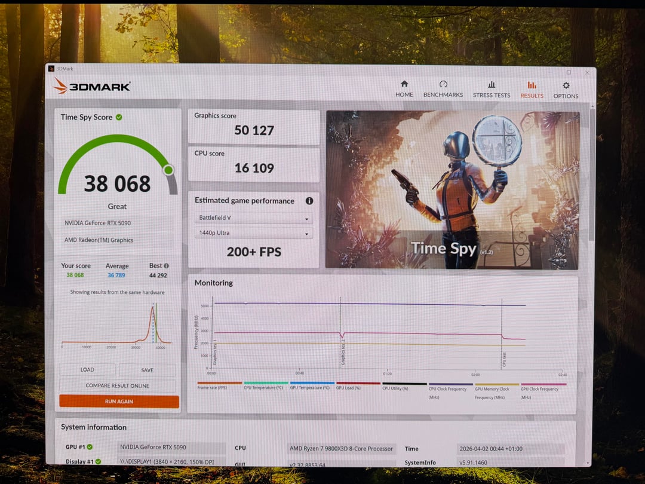Click the green check next to Time Spy Score

[x=119, y=117]
